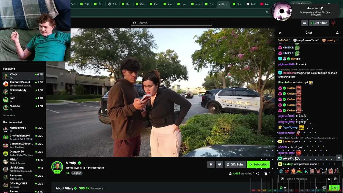
Task: Open LiquidLargo recommended channel
Action: pos(23,169)
